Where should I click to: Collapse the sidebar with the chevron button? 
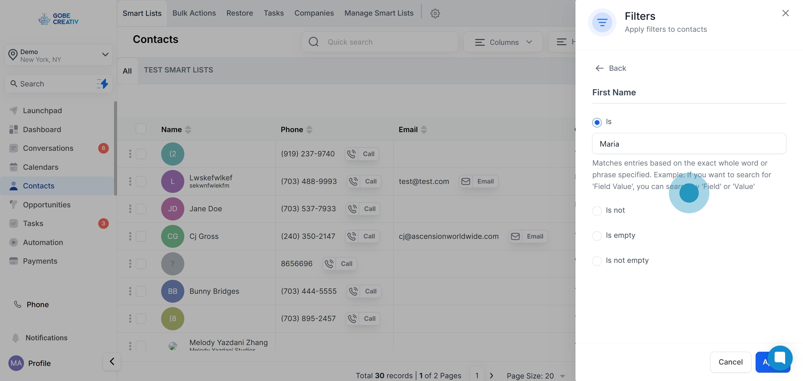(x=112, y=361)
